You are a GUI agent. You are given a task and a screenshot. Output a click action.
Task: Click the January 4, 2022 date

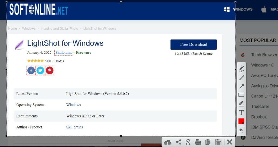pos(39,53)
